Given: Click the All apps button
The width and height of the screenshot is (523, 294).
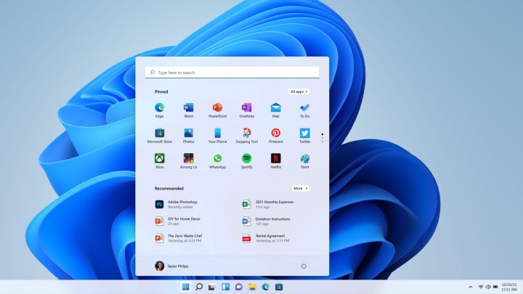Looking at the screenshot, I should pyautogui.click(x=299, y=91).
